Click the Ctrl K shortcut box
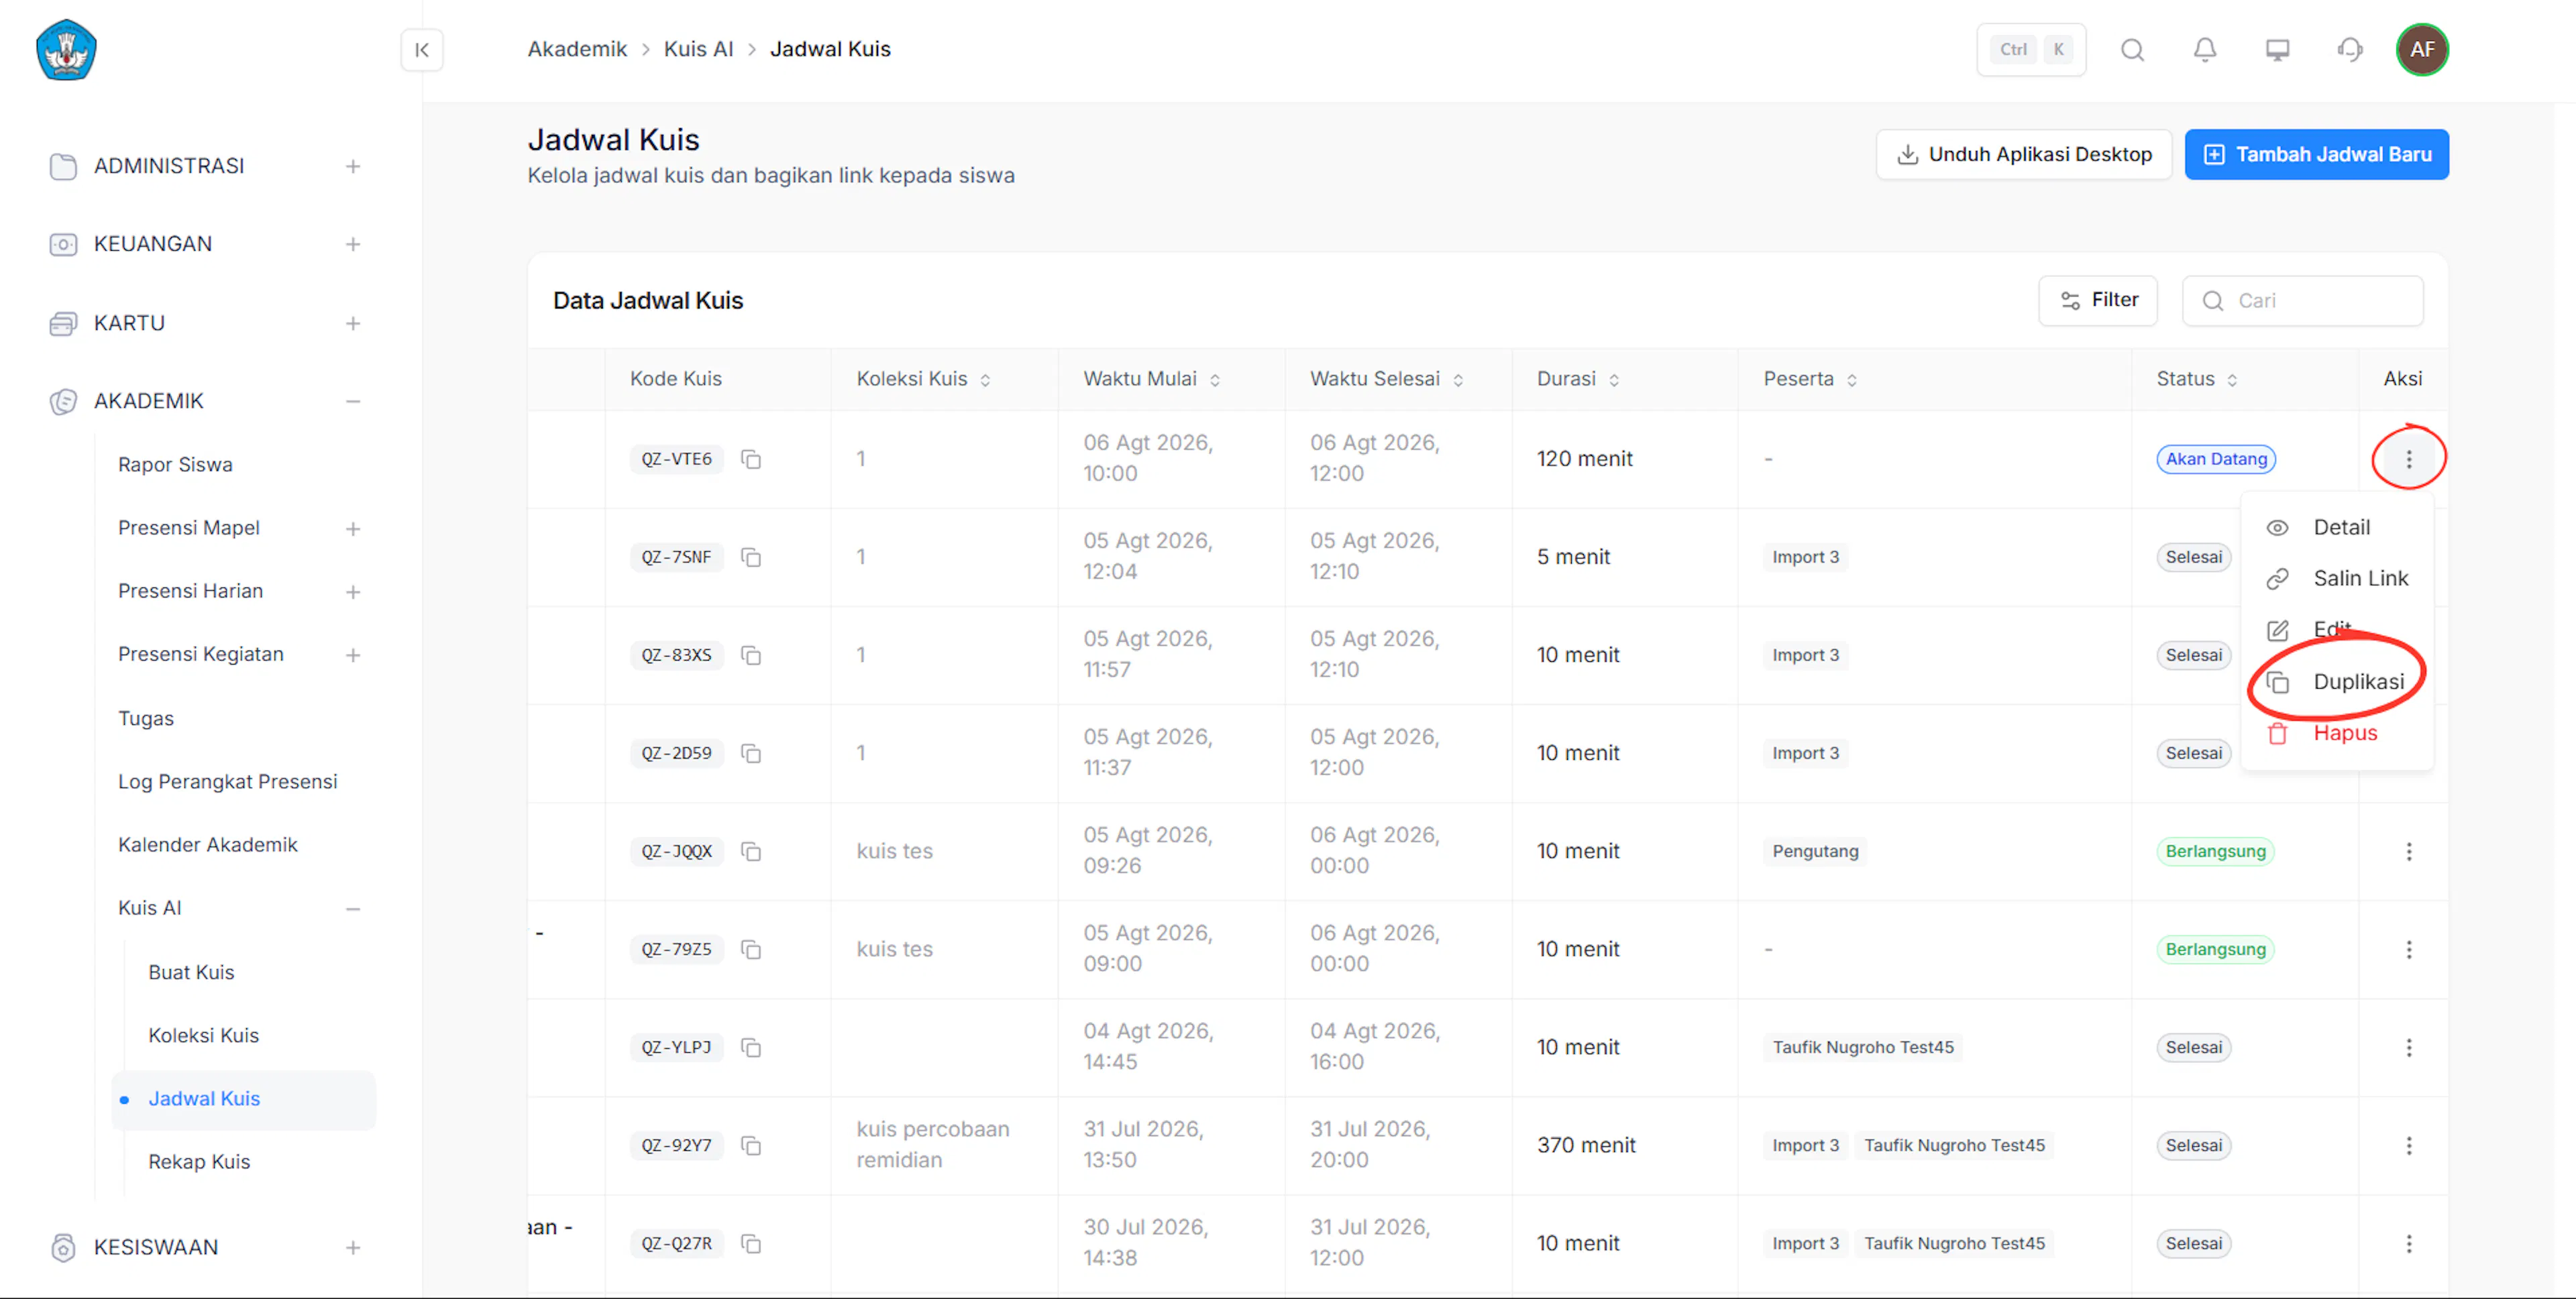The width and height of the screenshot is (2576, 1299). [x=2031, y=50]
